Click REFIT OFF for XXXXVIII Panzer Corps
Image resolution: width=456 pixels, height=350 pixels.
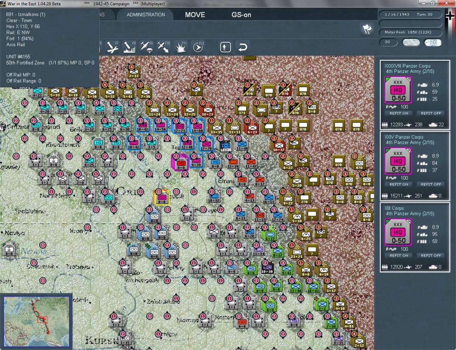431,113
